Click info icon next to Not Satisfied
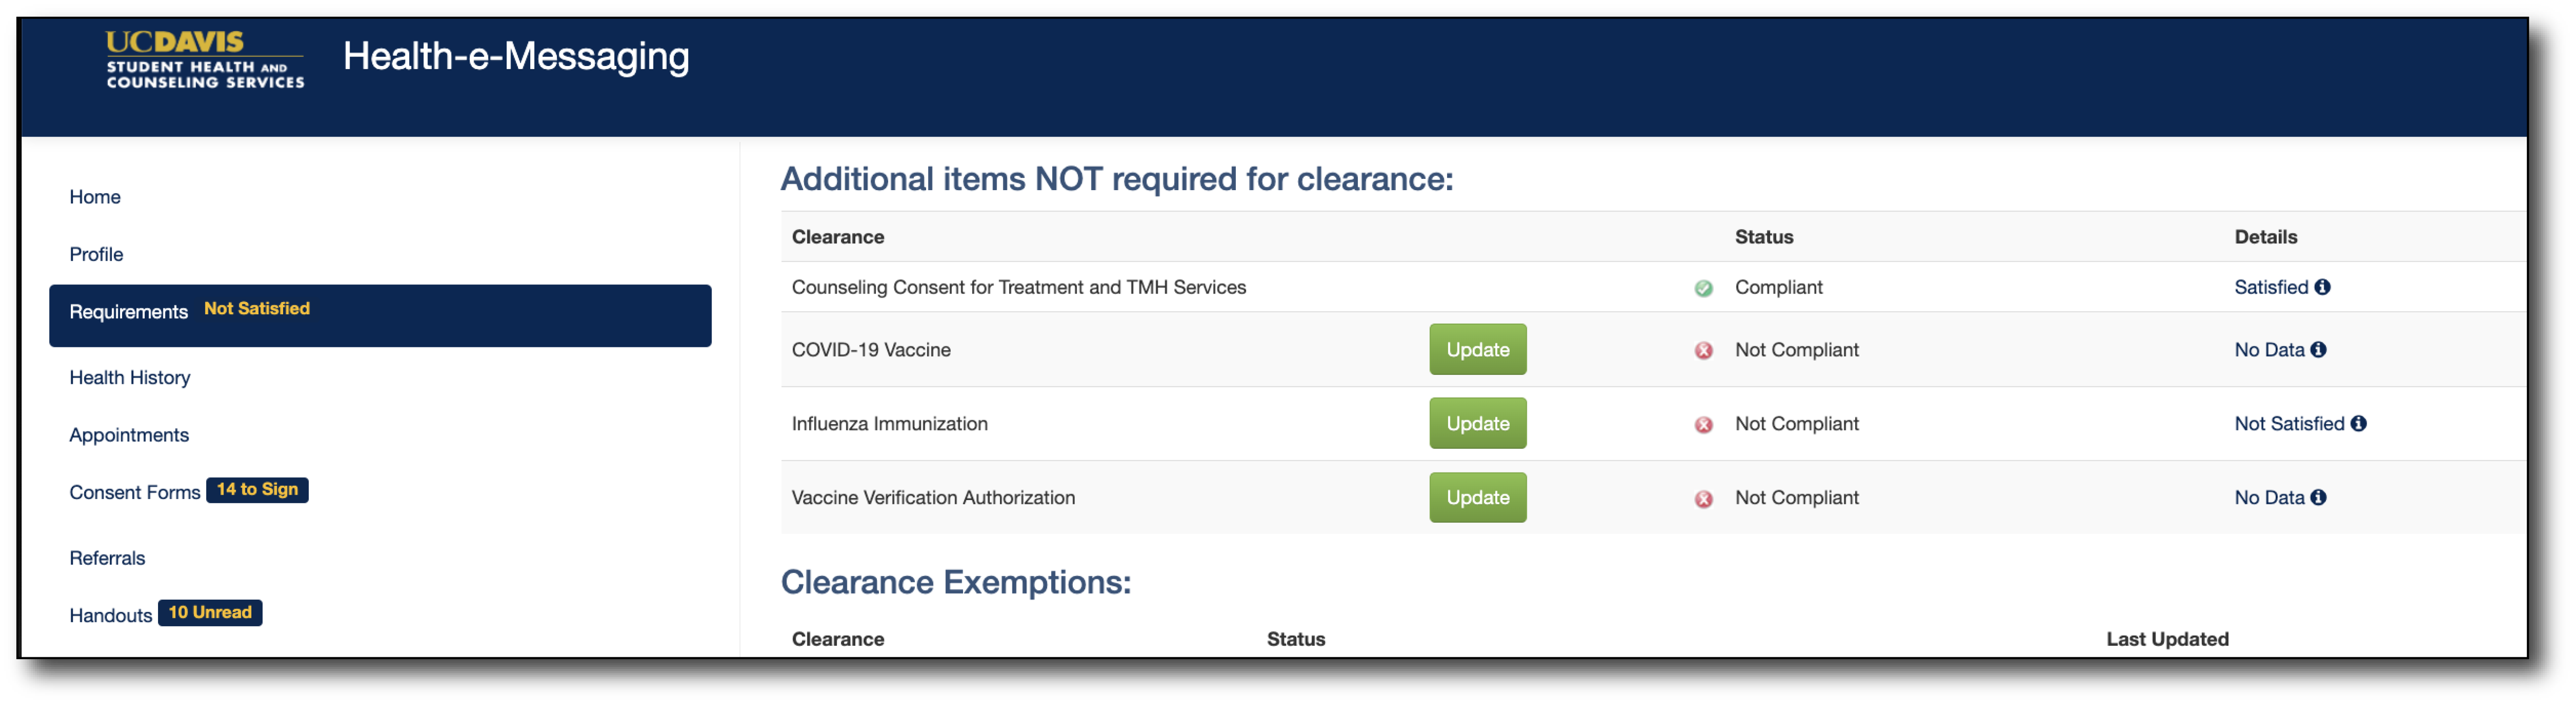The image size is (2576, 706). [2359, 424]
